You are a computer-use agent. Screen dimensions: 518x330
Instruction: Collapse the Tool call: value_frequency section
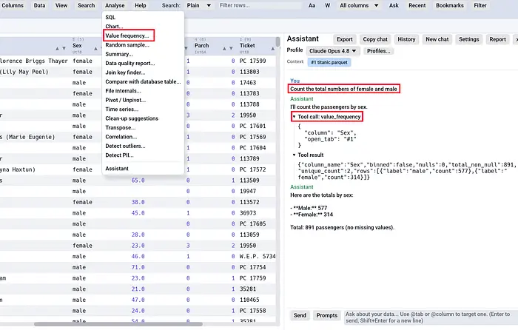[x=294, y=117]
